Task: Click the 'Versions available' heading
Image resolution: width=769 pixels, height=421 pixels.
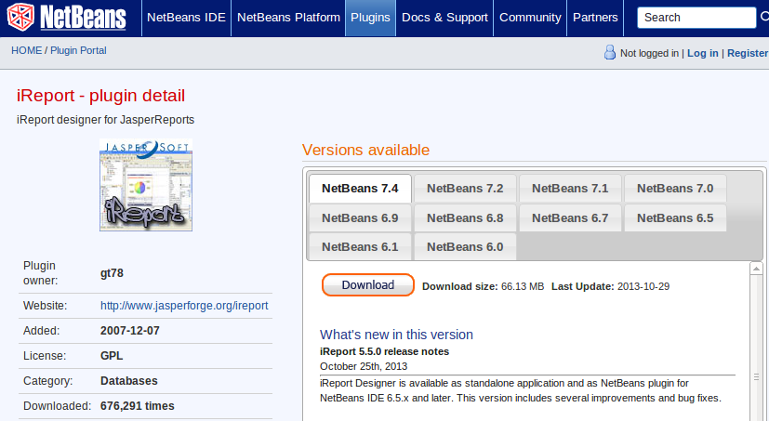Action: pos(365,150)
